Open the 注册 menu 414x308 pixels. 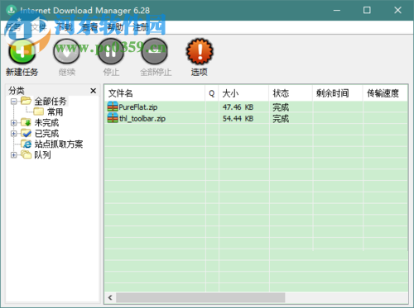click(x=141, y=27)
